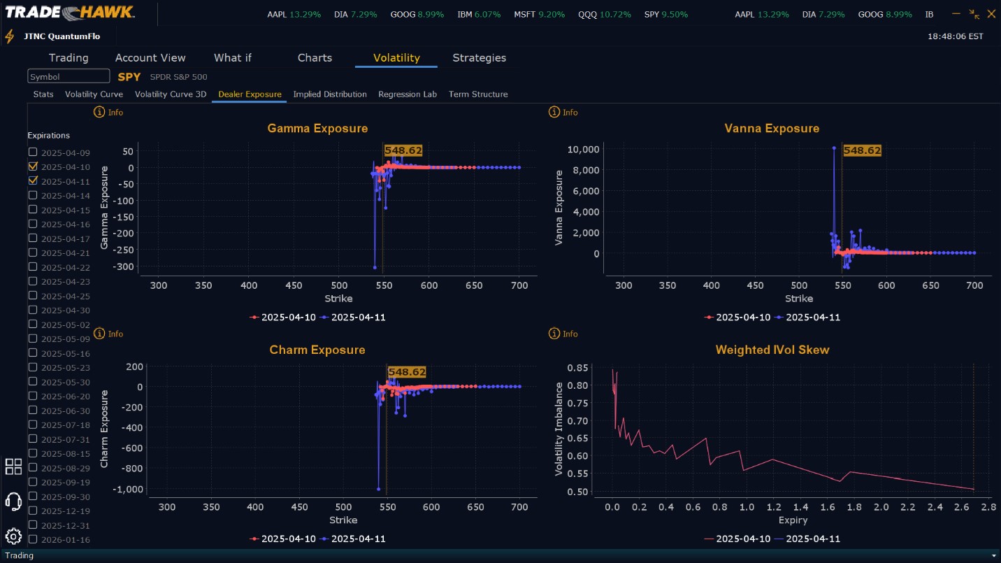Go to the What if tab

point(233,58)
